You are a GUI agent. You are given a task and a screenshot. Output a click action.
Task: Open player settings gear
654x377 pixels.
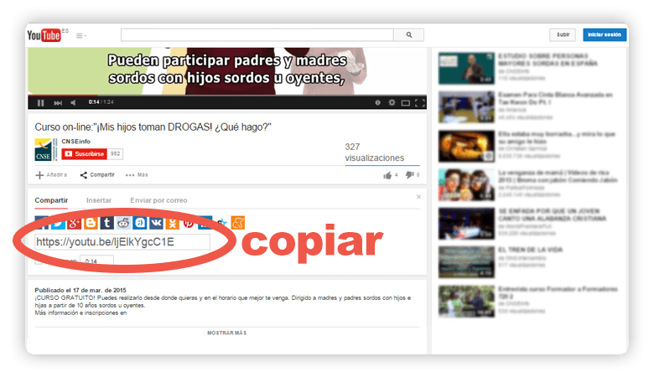point(392,102)
